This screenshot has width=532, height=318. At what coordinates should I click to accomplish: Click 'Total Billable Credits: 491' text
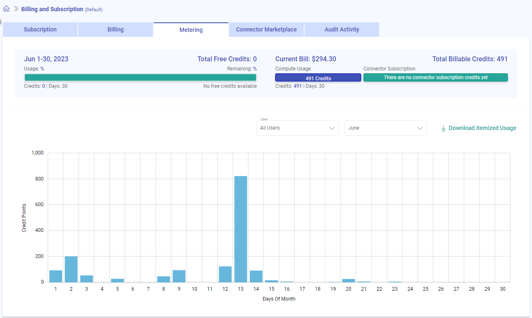pos(470,59)
